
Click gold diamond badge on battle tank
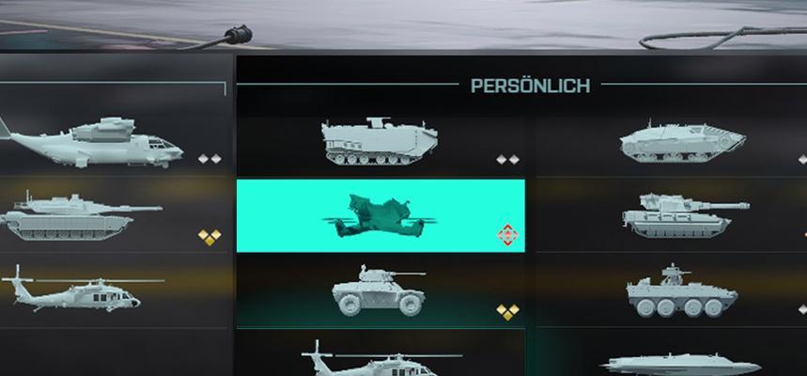tap(210, 237)
